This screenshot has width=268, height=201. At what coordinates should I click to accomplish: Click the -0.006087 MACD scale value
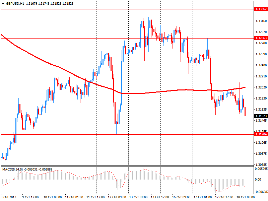[261, 192]
